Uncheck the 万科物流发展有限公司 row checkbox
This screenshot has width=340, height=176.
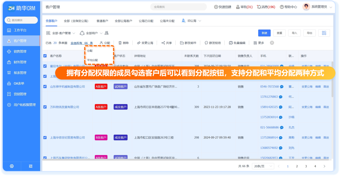coord(45,107)
